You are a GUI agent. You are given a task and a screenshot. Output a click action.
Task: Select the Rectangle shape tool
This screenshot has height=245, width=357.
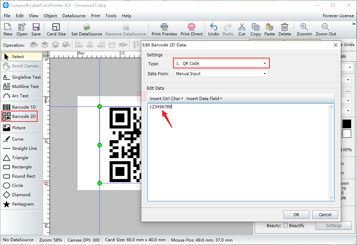click(22, 167)
